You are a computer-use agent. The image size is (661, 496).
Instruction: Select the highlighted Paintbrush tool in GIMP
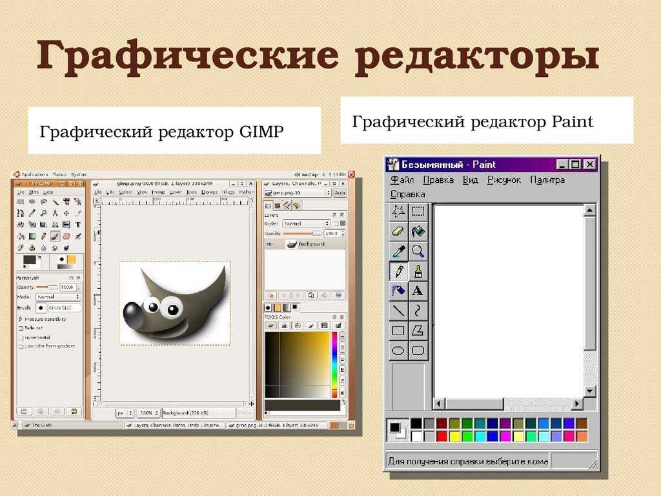coord(55,236)
